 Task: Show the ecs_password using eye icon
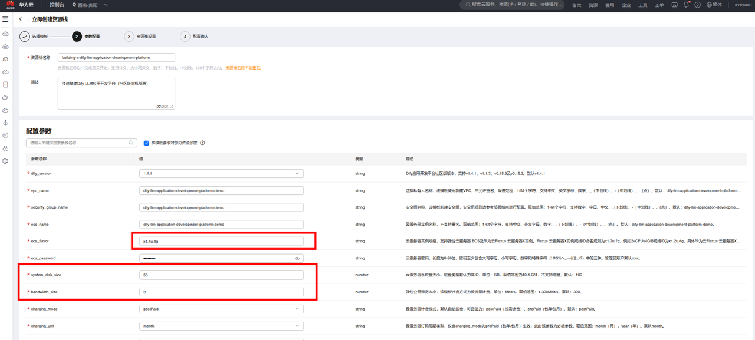coord(297,258)
